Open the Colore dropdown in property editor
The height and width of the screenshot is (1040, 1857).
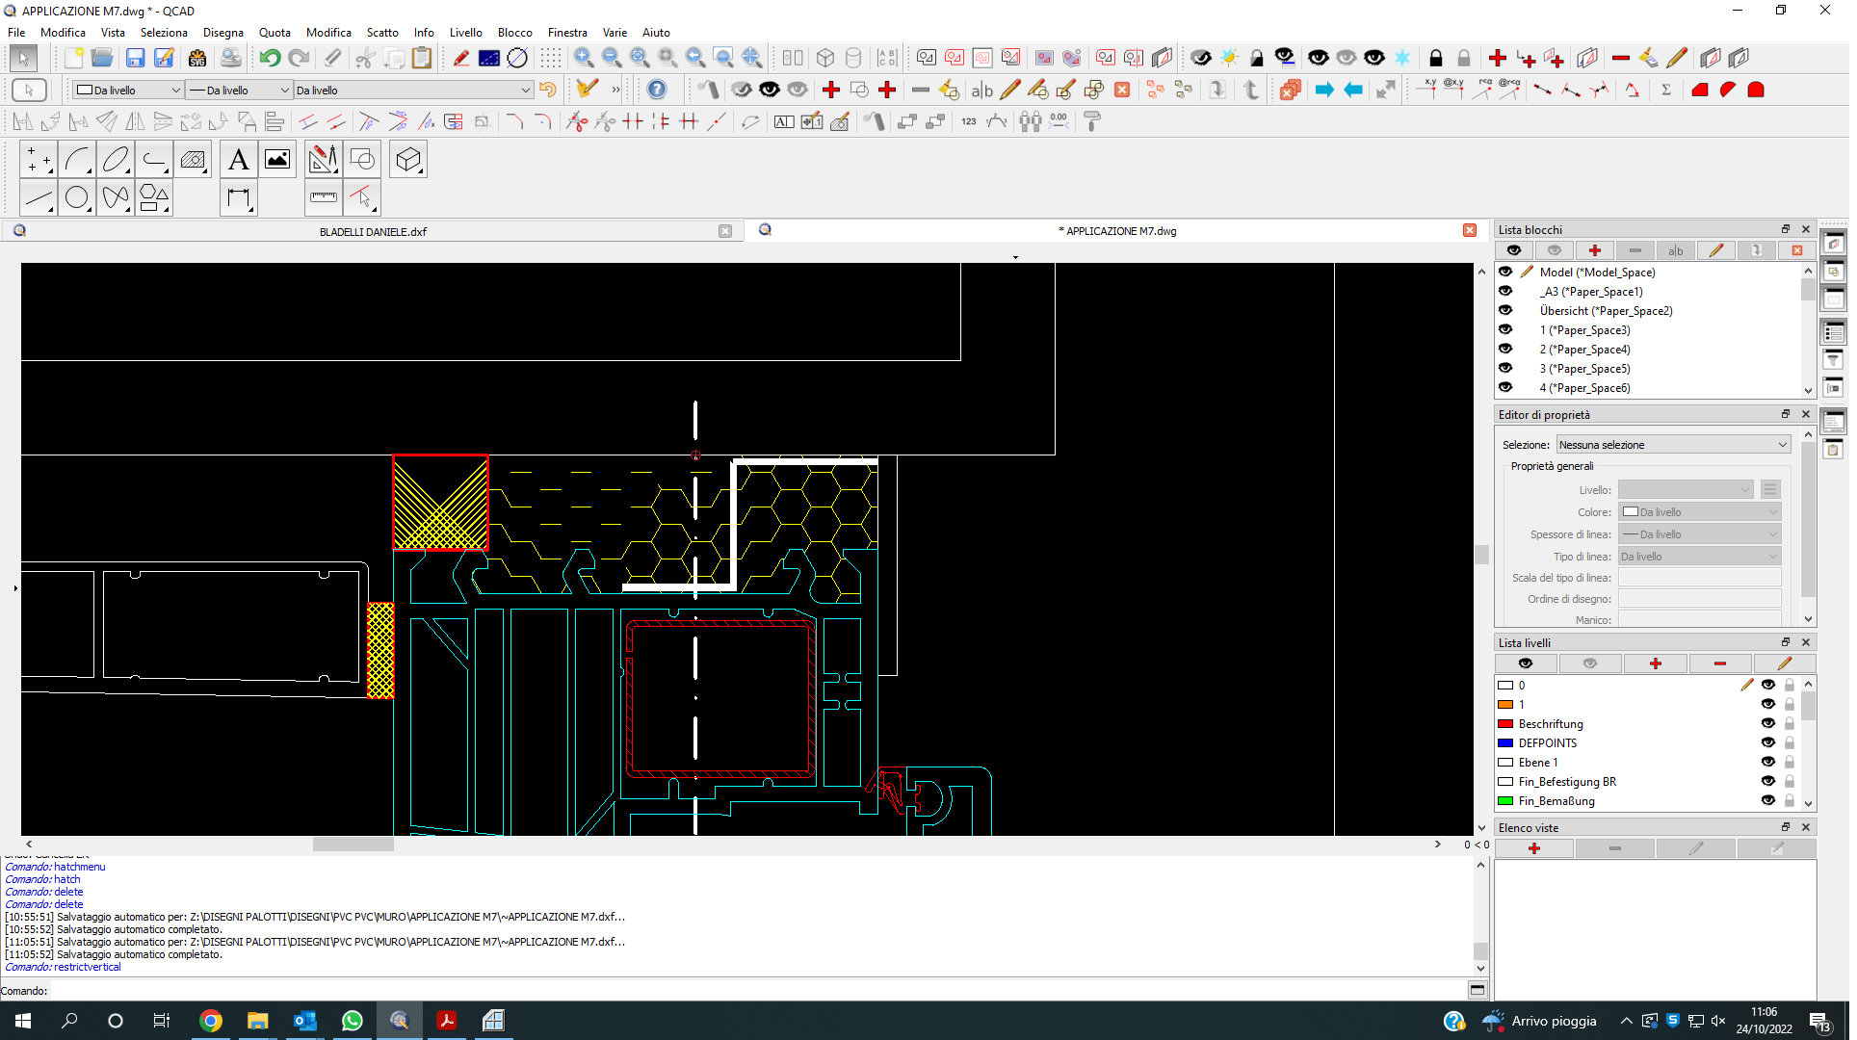point(1699,512)
